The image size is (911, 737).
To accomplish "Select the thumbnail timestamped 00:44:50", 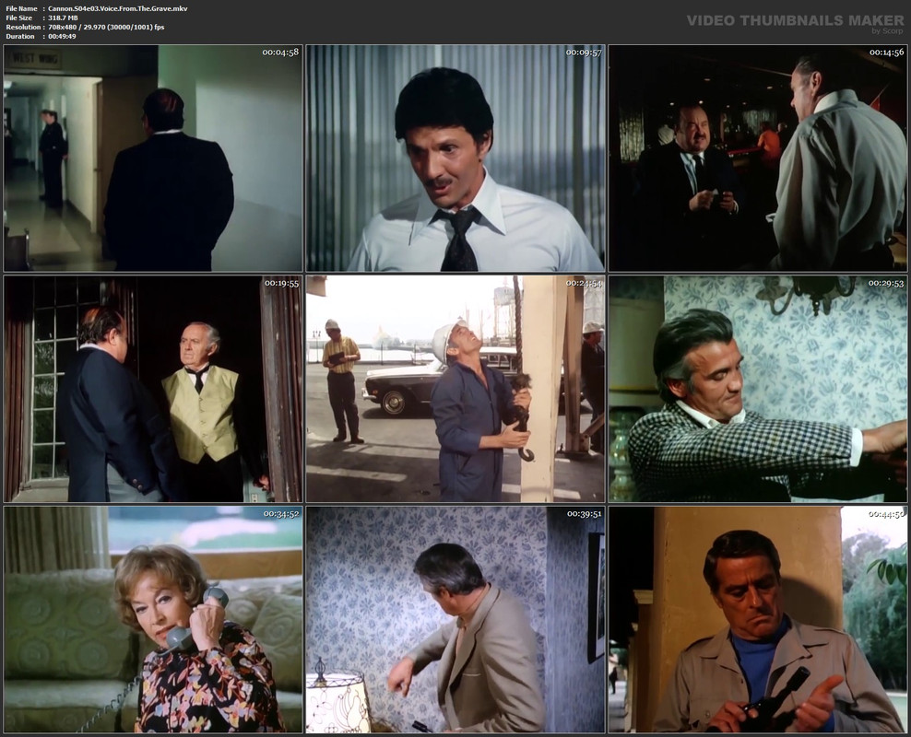I will pos(758,619).
